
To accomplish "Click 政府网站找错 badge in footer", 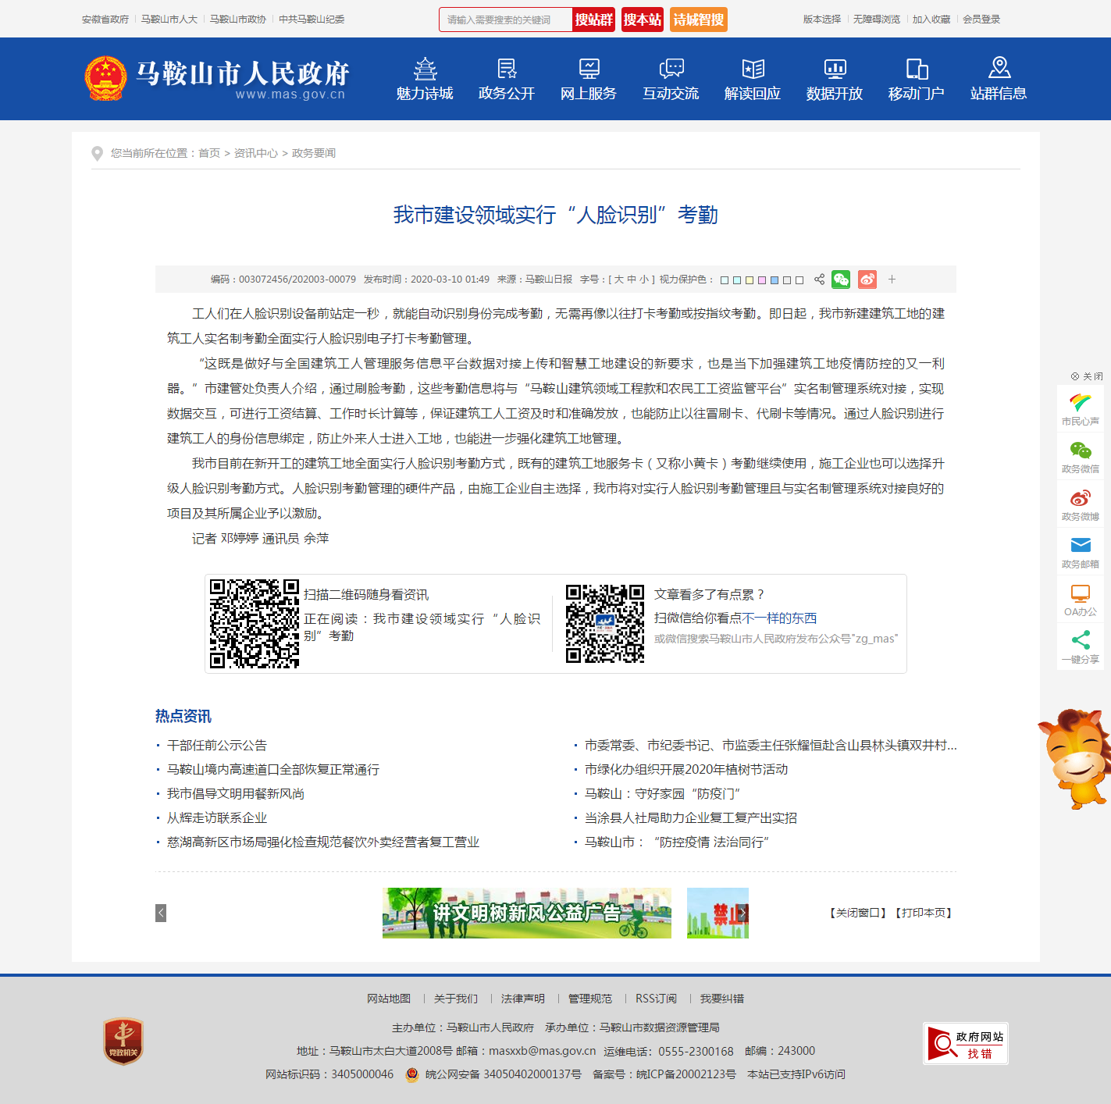I will [965, 1043].
